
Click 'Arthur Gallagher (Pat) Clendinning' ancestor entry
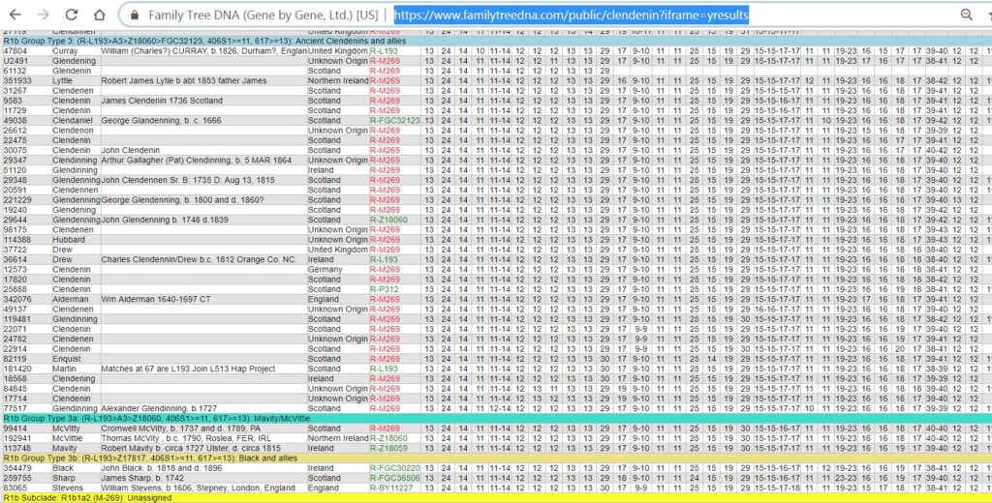coord(196,161)
